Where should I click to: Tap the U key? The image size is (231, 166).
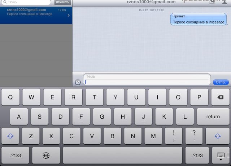(136, 97)
